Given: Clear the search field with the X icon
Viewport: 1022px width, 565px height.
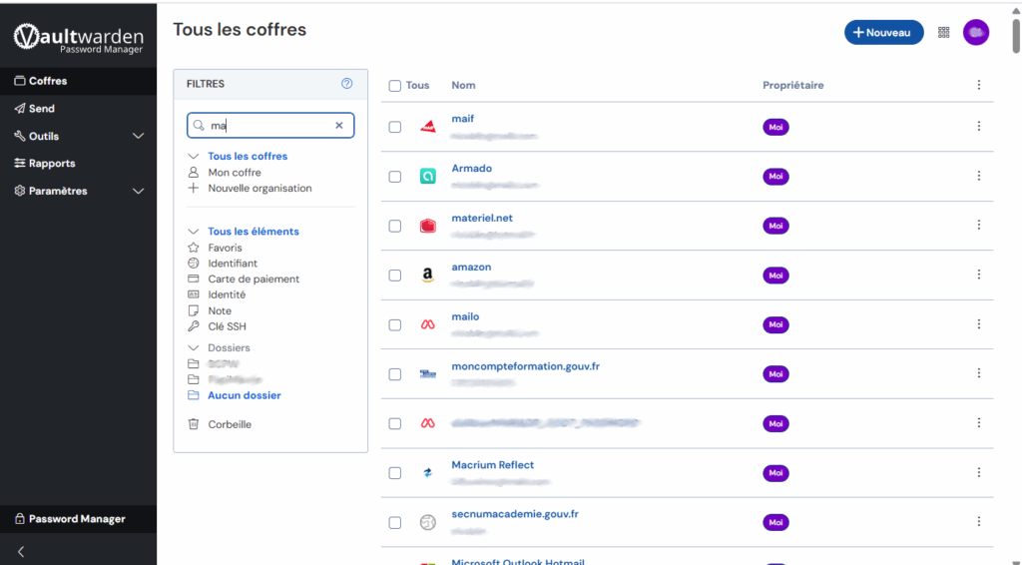Looking at the screenshot, I should (x=338, y=126).
